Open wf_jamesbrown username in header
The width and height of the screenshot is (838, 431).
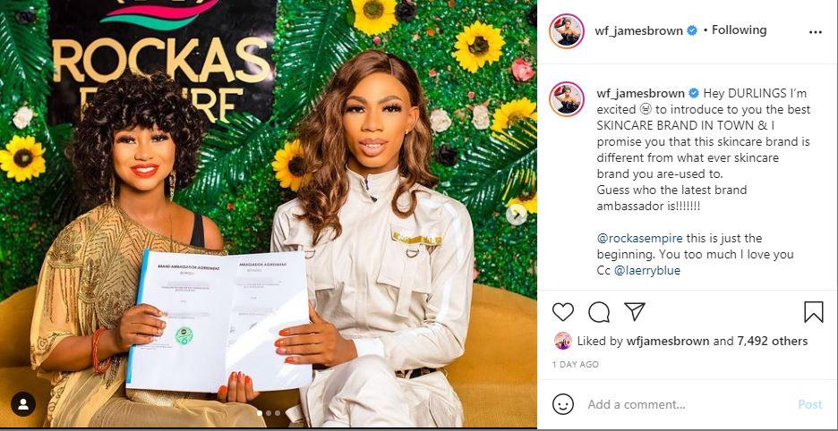pyautogui.click(x=638, y=31)
